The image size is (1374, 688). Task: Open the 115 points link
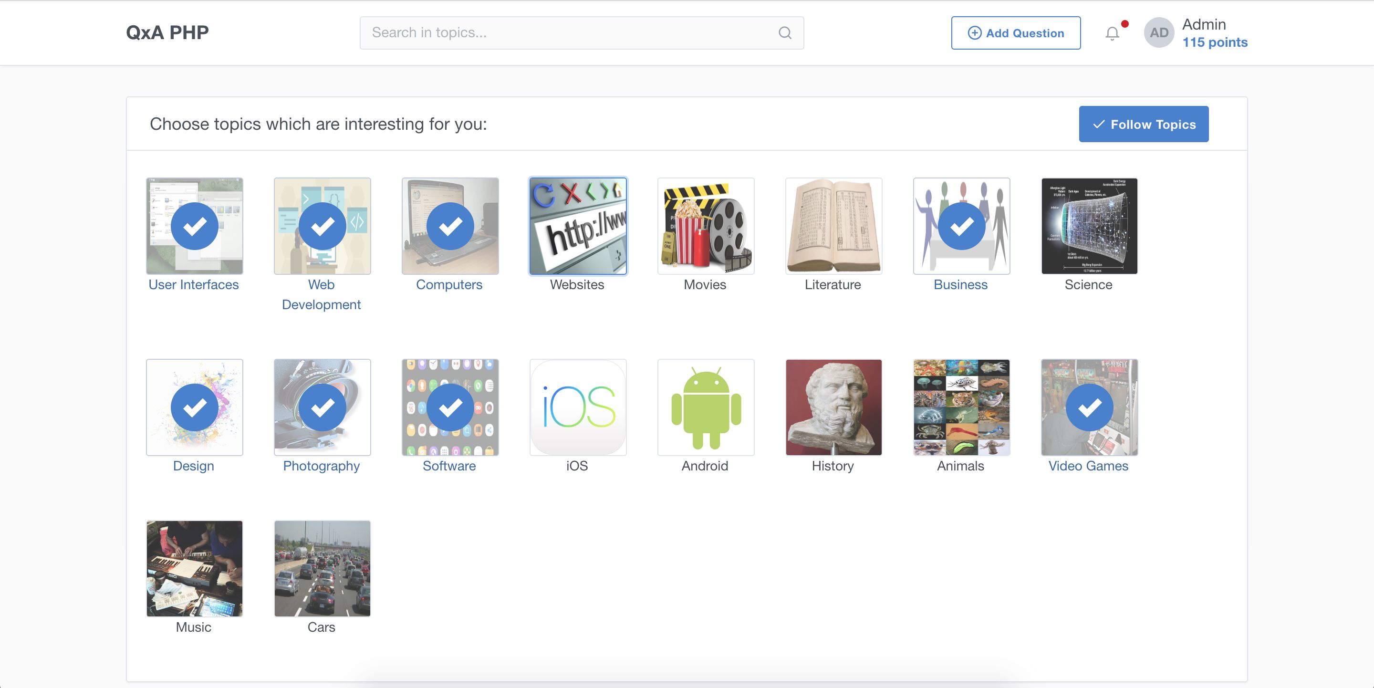click(x=1215, y=42)
